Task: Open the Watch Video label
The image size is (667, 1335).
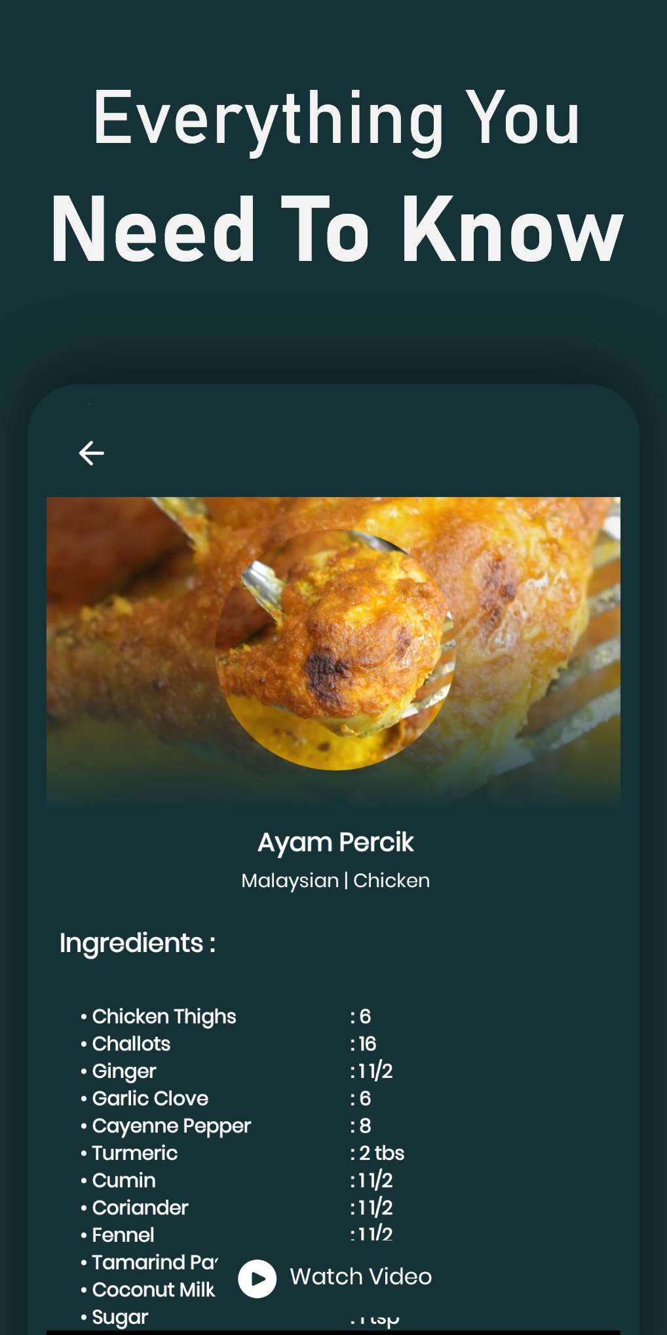Action: [360, 1277]
